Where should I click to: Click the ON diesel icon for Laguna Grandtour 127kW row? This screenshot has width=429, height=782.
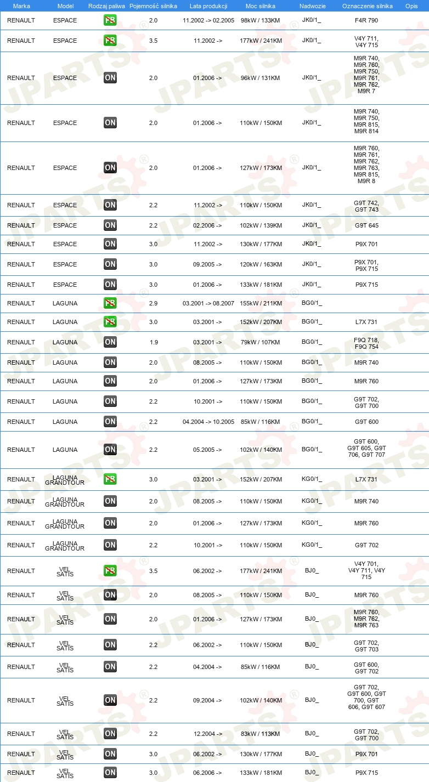[x=110, y=523]
